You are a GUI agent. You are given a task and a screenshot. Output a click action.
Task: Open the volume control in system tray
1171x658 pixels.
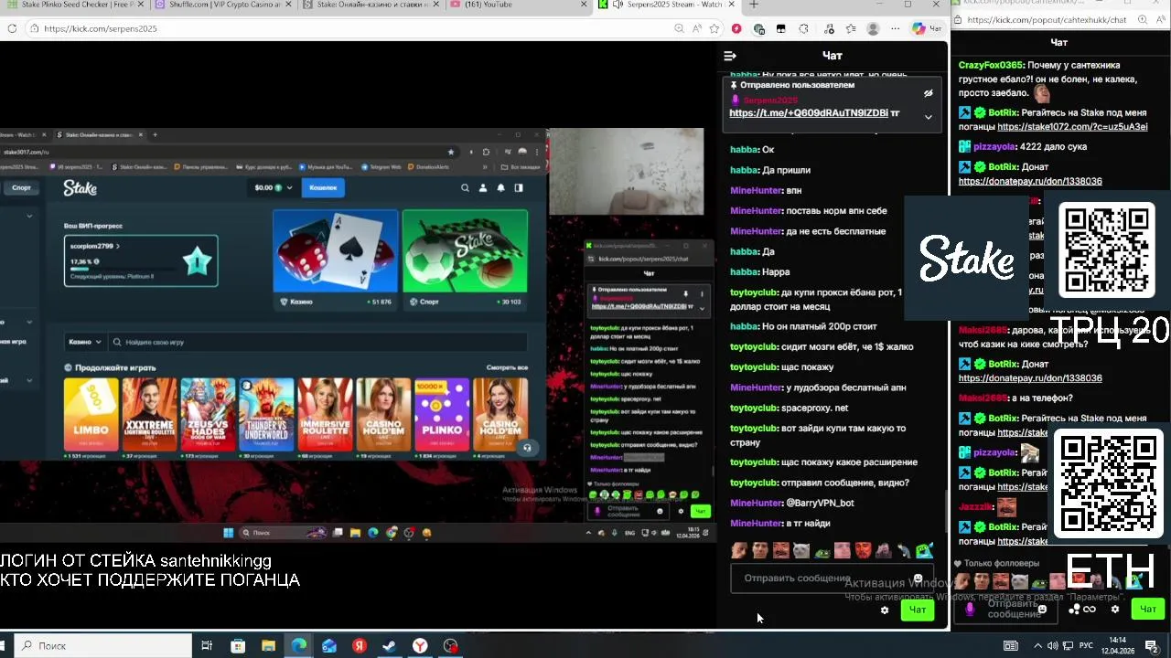tap(1053, 646)
